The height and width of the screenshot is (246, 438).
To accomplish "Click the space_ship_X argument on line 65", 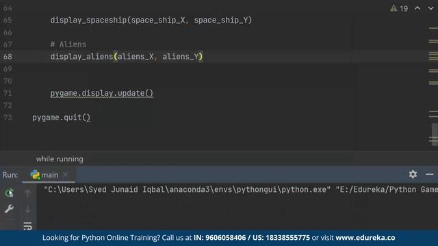I will coord(158,20).
